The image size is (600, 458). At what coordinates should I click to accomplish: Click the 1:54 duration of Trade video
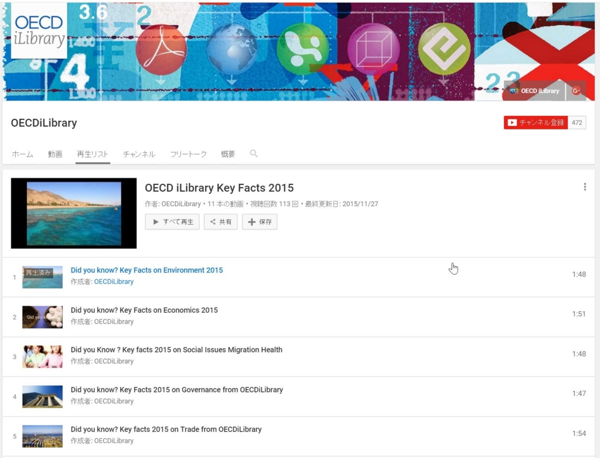[x=579, y=433]
